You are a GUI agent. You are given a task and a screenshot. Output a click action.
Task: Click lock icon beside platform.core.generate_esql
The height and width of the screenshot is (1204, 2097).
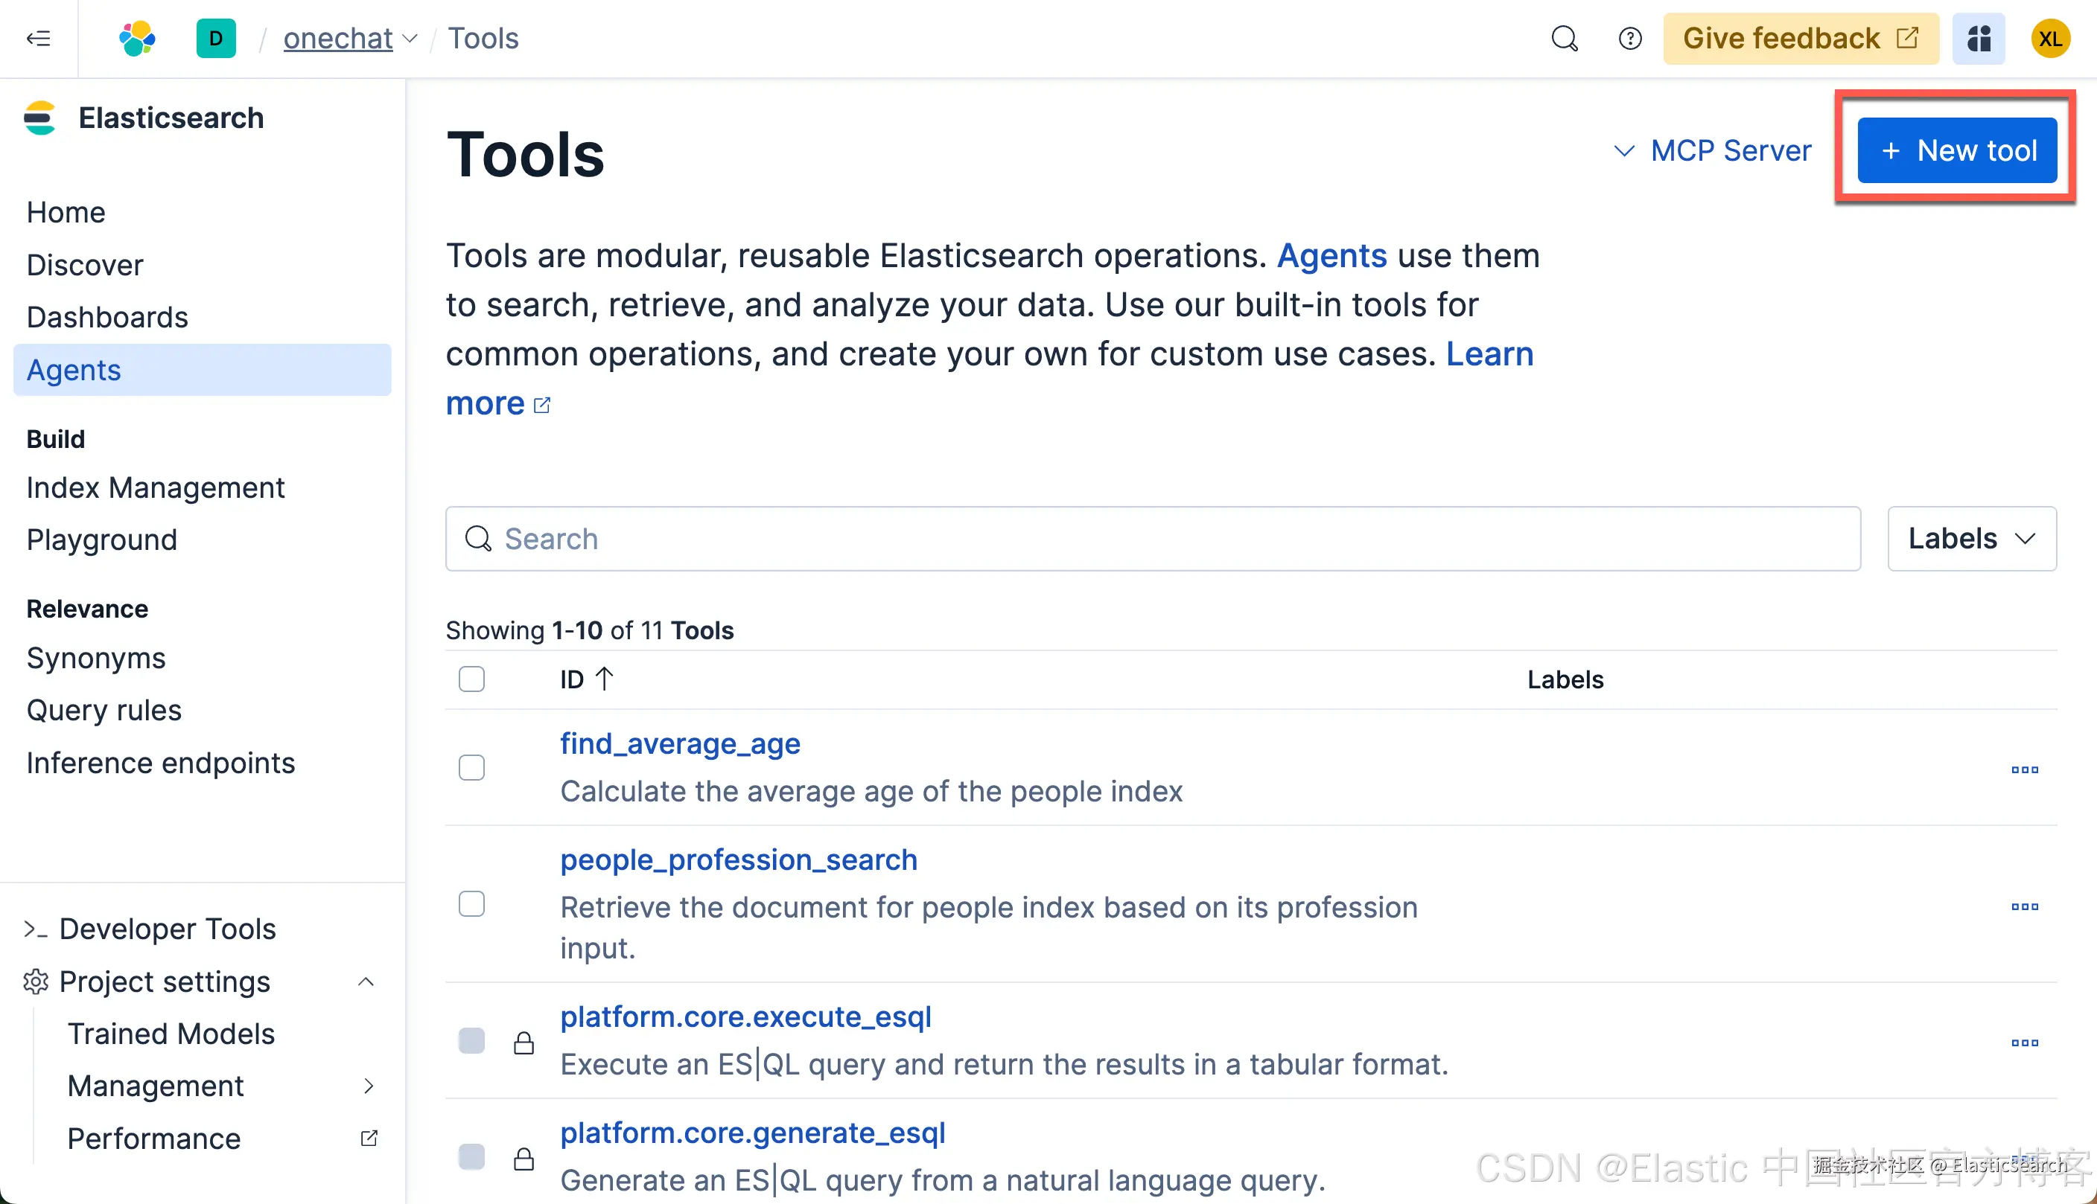[x=524, y=1158]
